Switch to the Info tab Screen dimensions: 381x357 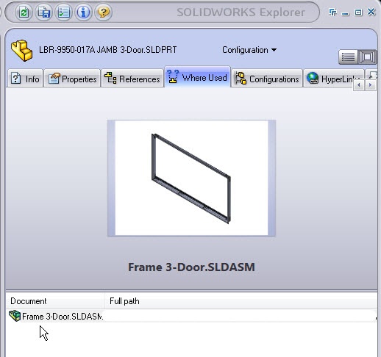coord(26,79)
